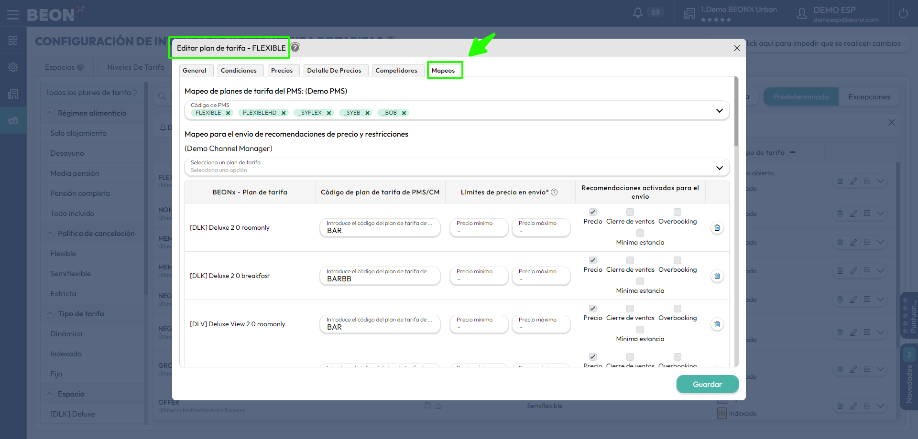Click the trash icon in the OFFER row
The width and height of the screenshot is (918, 439).
[x=840, y=406]
